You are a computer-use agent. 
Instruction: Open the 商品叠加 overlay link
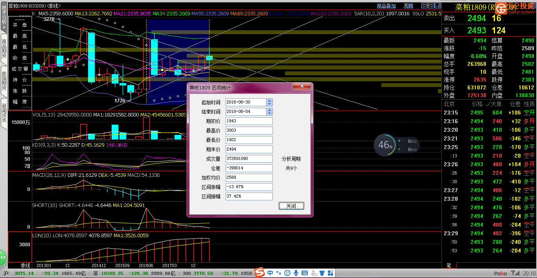[x=386, y=6]
